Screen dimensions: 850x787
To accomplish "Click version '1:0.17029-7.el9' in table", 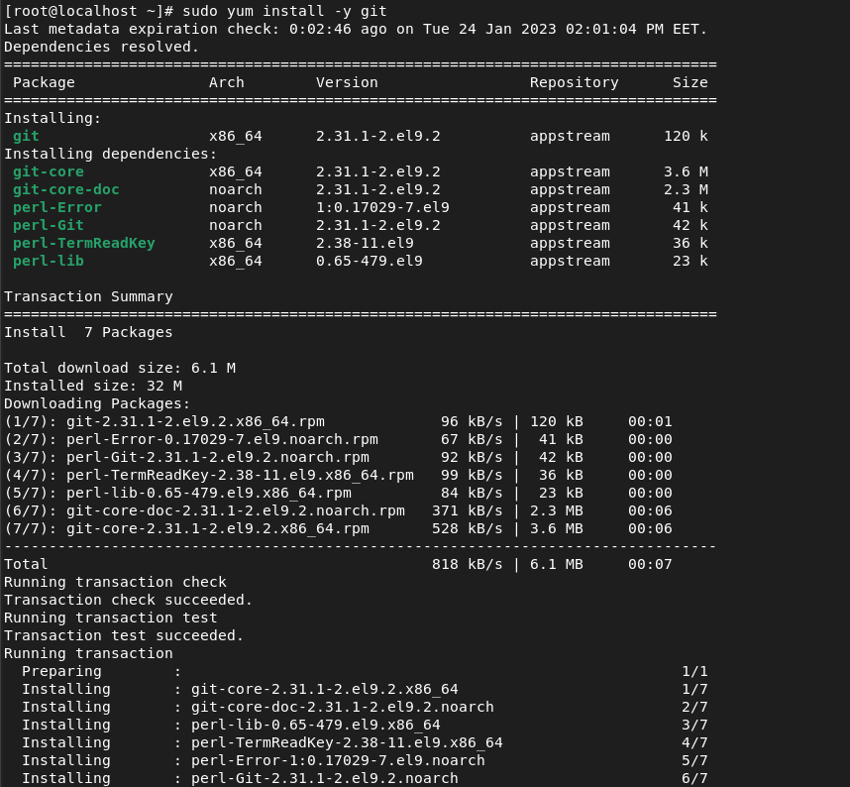I will coord(382,208).
